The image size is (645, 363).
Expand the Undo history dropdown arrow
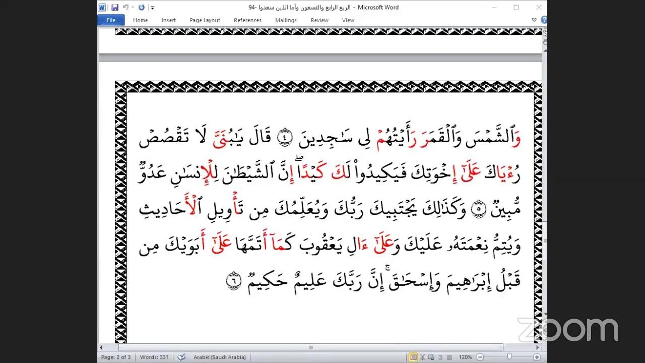pyautogui.click(x=133, y=8)
